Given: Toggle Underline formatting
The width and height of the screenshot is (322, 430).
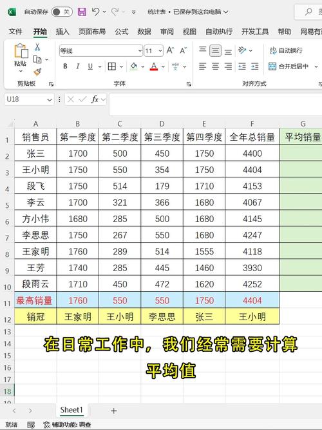Looking at the screenshot, I should pos(90,67).
